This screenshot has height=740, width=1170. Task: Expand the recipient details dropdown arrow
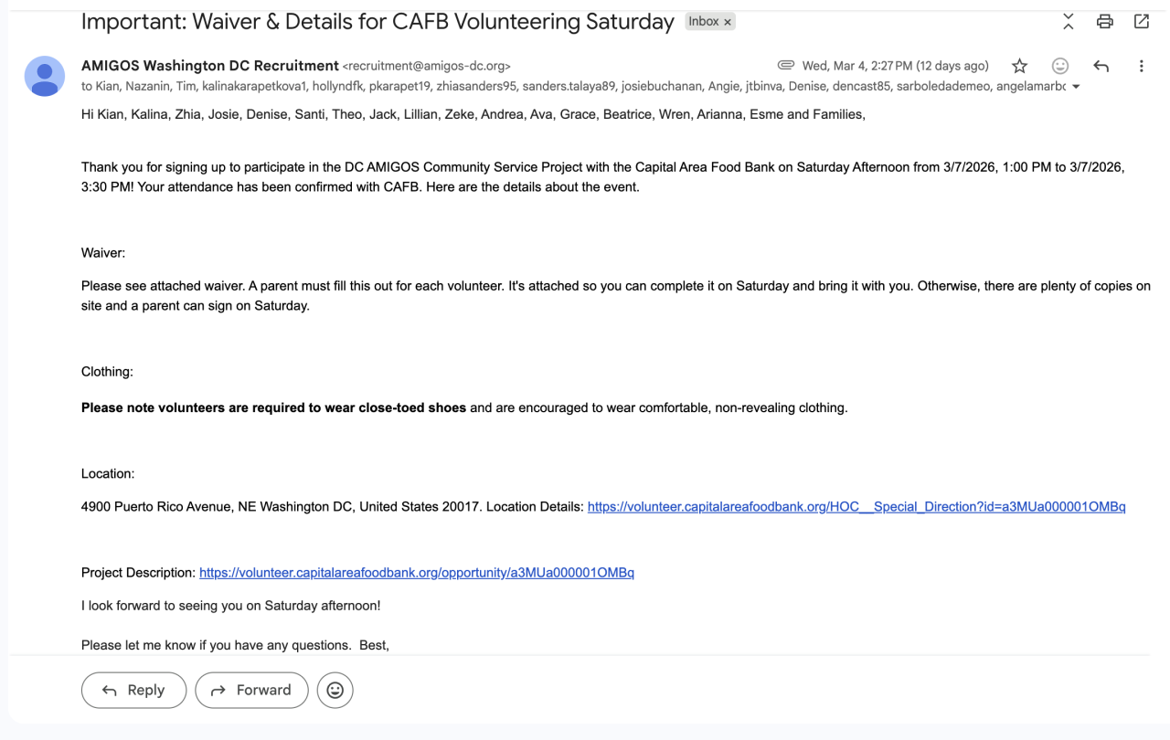(1076, 87)
